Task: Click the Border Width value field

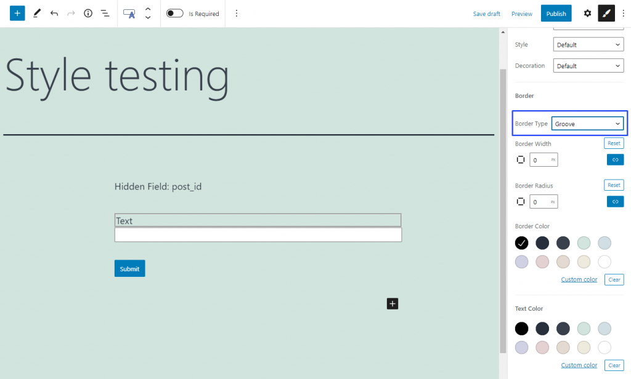Action: coord(543,159)
